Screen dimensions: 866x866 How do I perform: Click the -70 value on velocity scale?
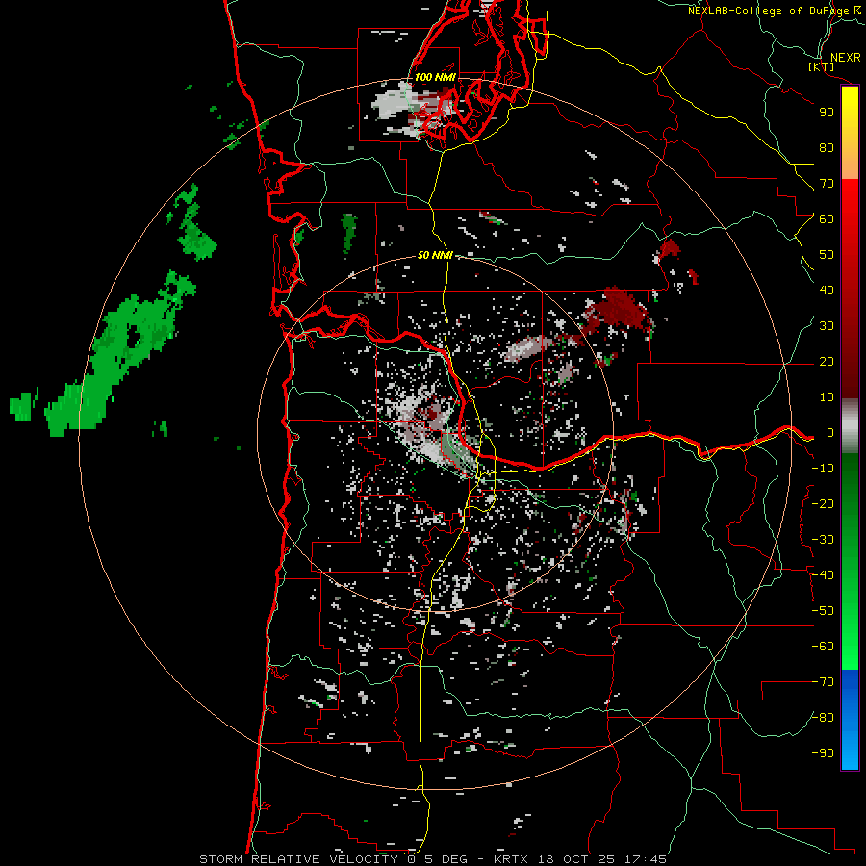coord(823,682)
